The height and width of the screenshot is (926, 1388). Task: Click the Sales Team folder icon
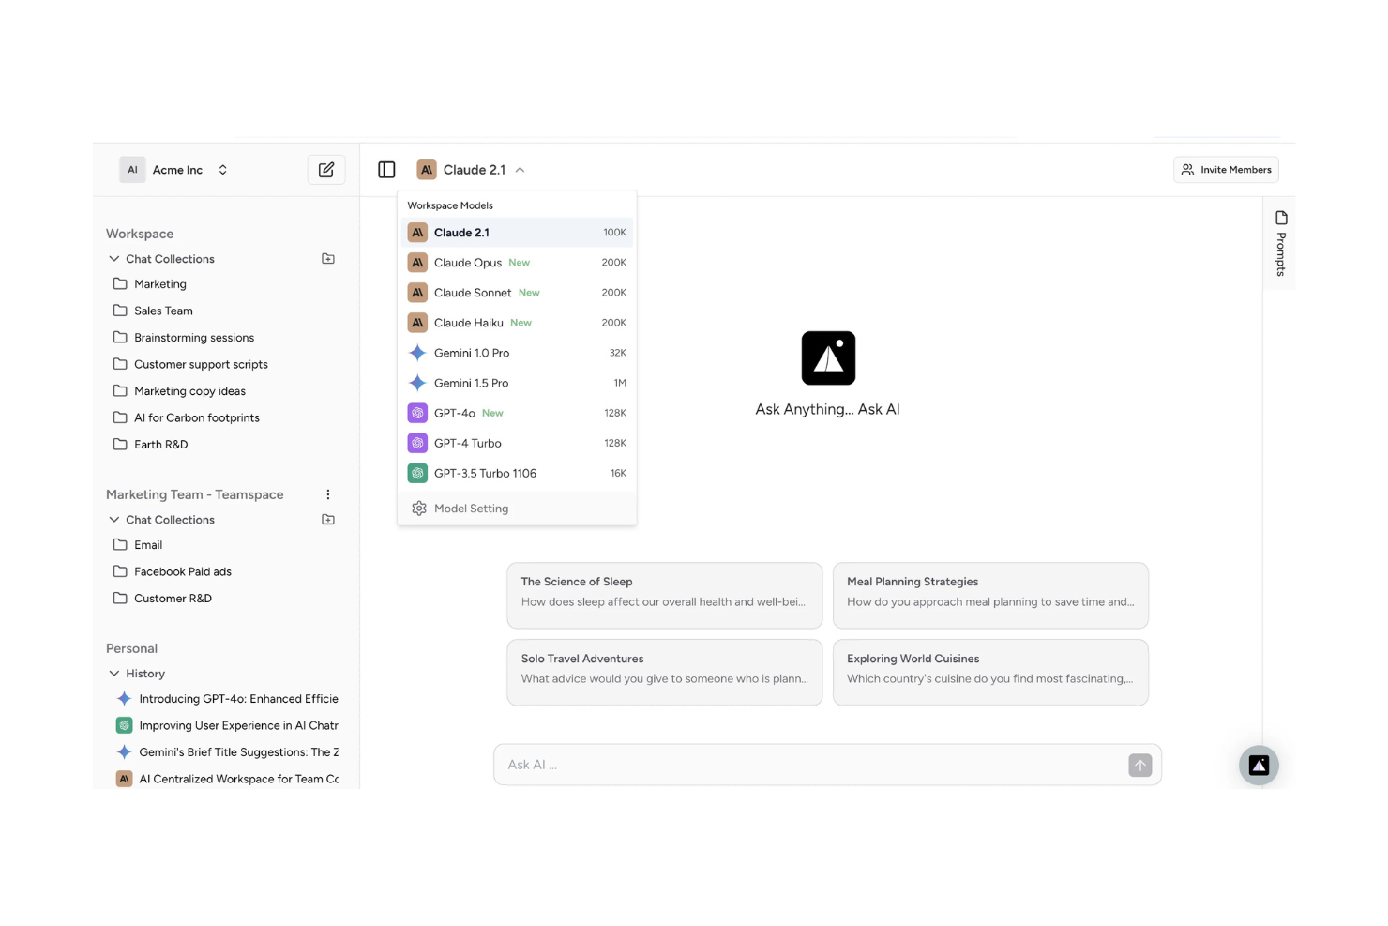point(120,311)
